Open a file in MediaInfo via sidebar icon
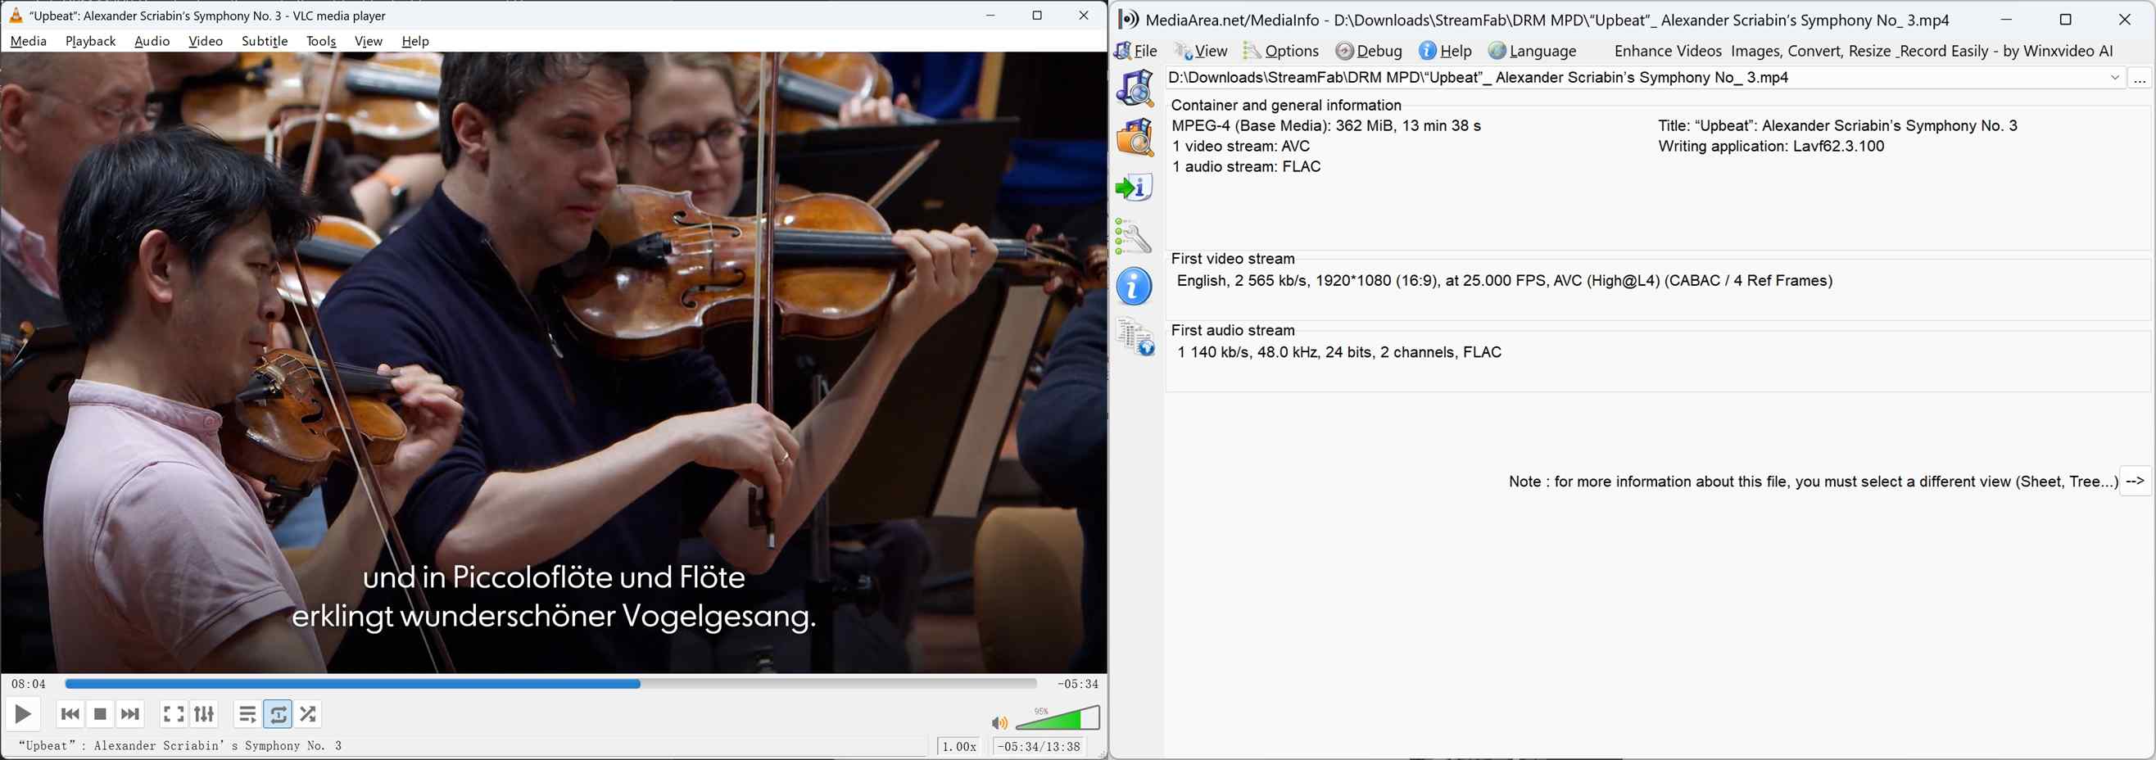The height and width of the screenshot is (760, 2156). [1135, 88]
